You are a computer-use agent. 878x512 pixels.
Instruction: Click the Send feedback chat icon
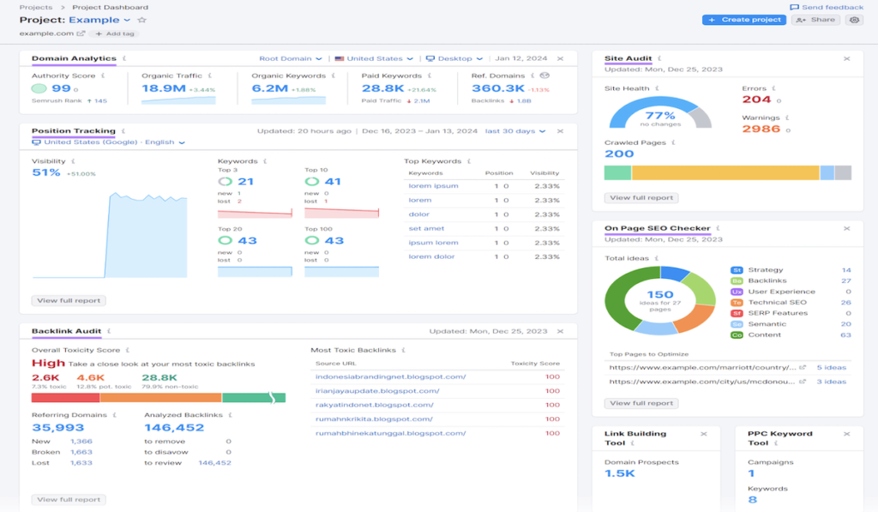coord(794,7)
